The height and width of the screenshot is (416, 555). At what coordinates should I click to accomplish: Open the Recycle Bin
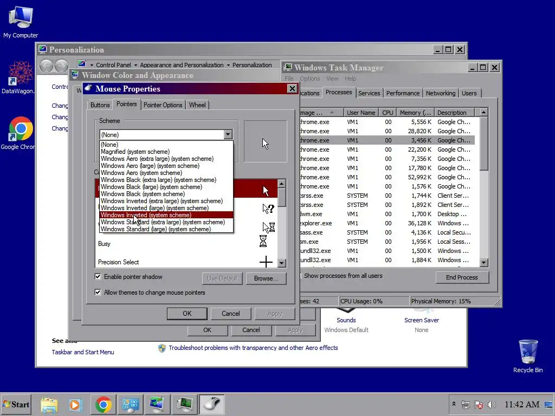528,356
